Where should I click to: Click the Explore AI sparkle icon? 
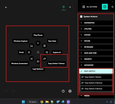[47, 52]
